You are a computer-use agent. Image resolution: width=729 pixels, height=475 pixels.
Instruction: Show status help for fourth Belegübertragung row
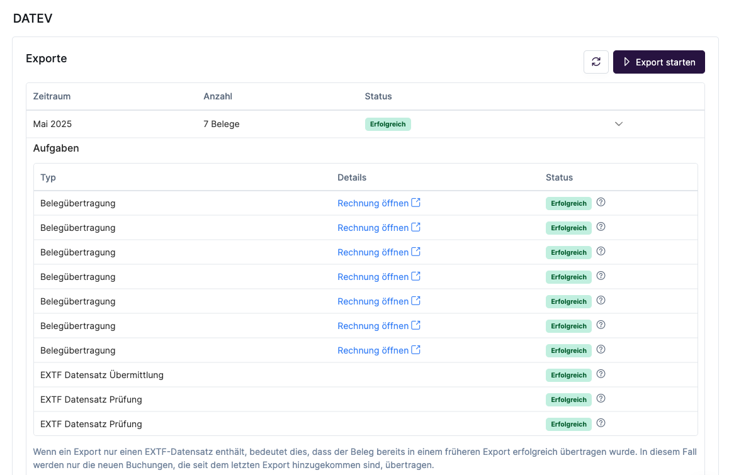tap(601, 276)
